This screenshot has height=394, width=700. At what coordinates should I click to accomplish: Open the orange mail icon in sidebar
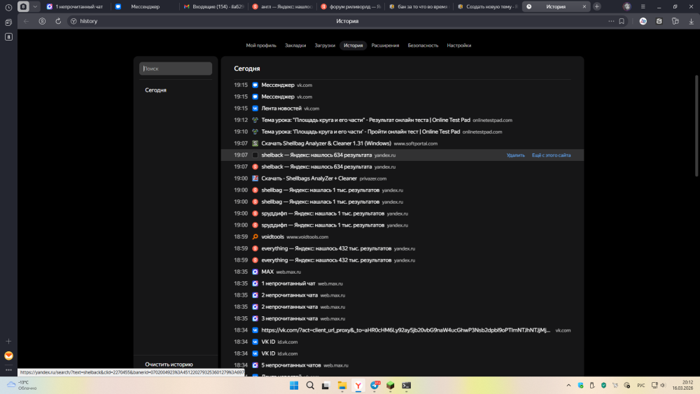click(x=8, y=356)
